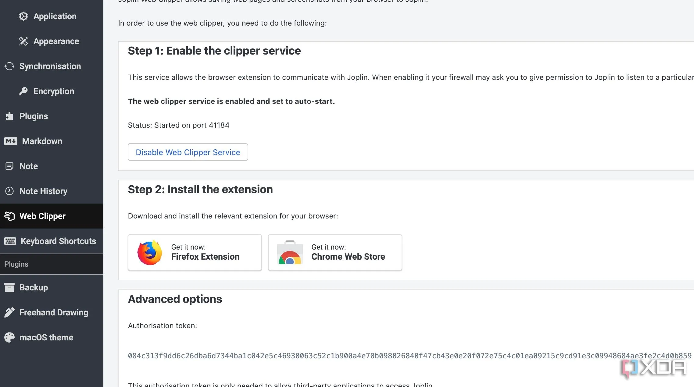Click the Markdown icon in sidebar
Image resolution: width=694 pixels, height=387 pixels.
click(x=11, y=141)
